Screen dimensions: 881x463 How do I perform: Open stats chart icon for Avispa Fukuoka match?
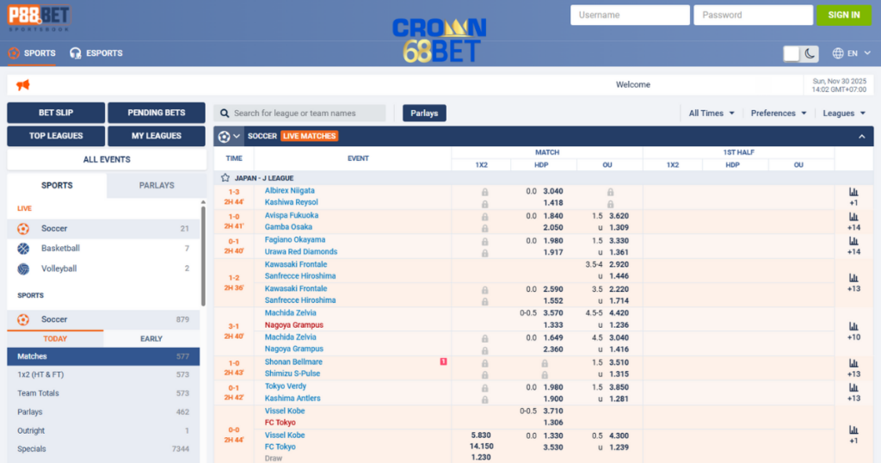(853, 216)
